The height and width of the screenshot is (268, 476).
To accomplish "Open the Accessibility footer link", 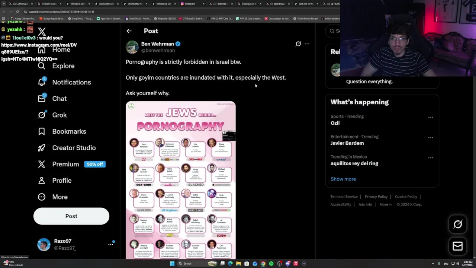I will tap(341, 204).
